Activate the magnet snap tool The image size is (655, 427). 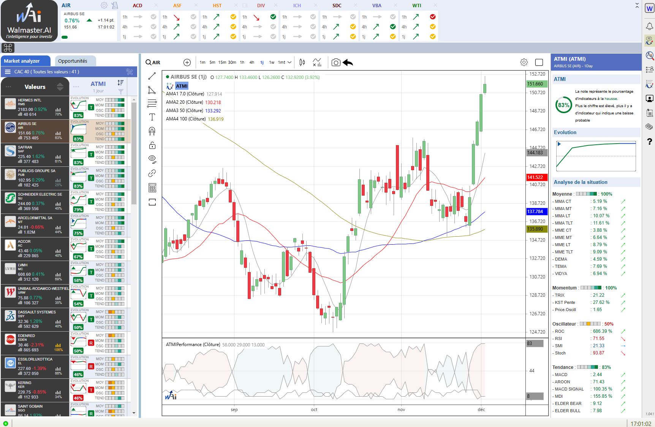(x=152, y=131)
